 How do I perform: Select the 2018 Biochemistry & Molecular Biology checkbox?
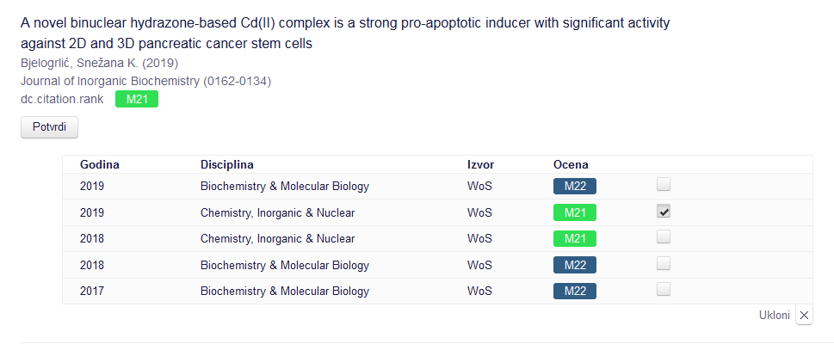(664, 264)
